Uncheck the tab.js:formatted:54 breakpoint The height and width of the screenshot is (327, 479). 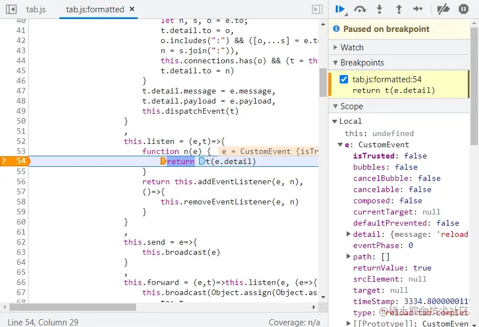pyautogui.click(x=343, y=79)
